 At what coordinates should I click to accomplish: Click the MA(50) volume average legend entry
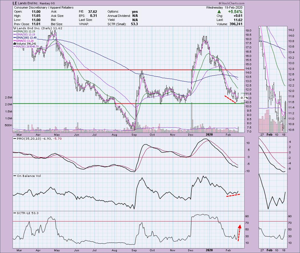[x=26, y=47]
